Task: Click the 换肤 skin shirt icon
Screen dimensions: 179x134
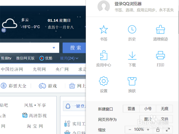Action: pos(132,81)
